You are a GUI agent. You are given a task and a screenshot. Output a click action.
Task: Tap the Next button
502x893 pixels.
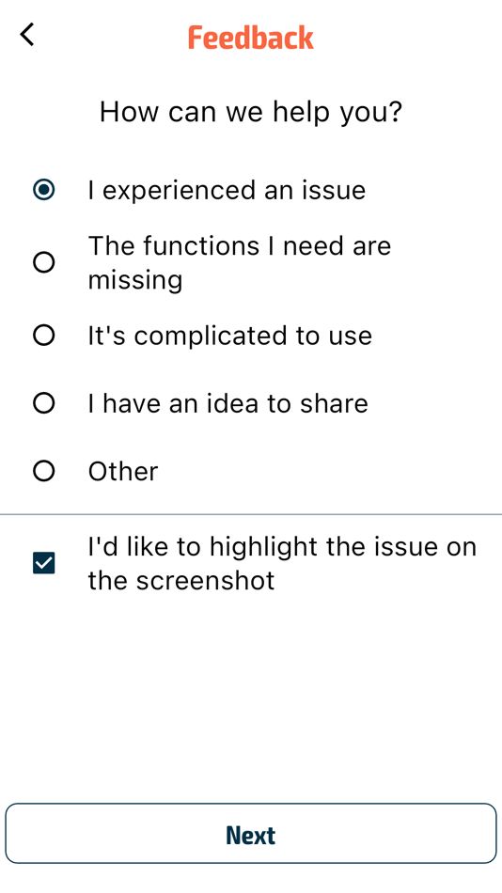[x=251, y=834]
